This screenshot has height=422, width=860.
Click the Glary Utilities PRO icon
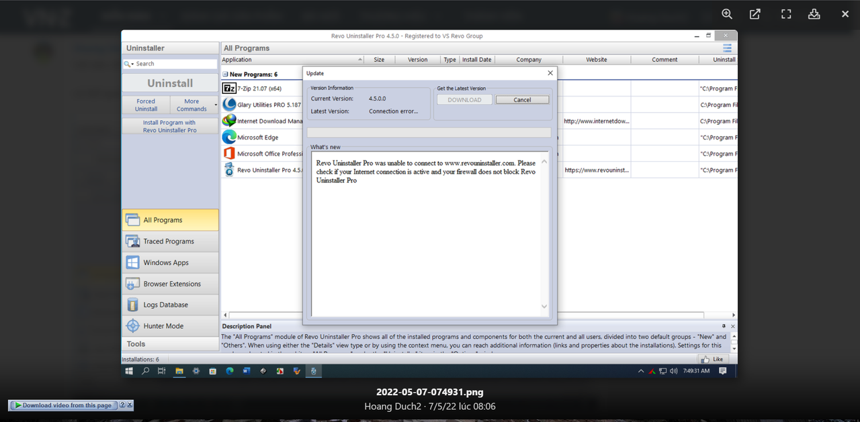229,105
